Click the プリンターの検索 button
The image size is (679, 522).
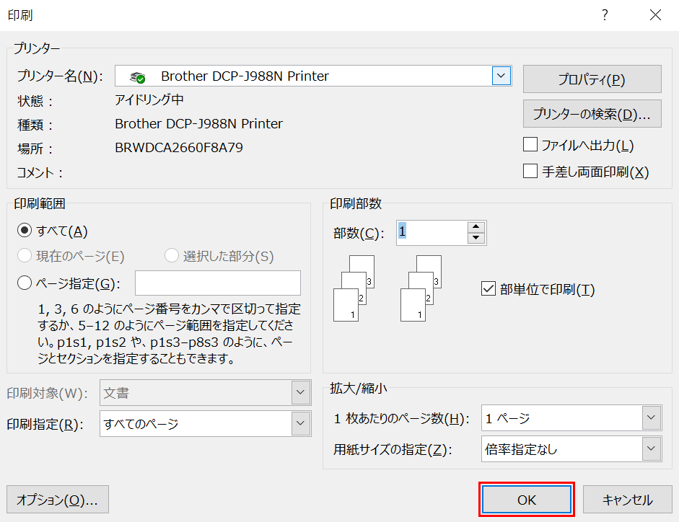592,114
